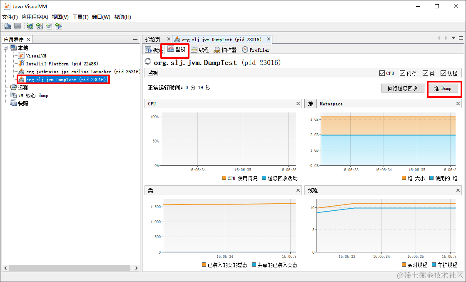Open the 视图(V) menu

tap(60, 17)
